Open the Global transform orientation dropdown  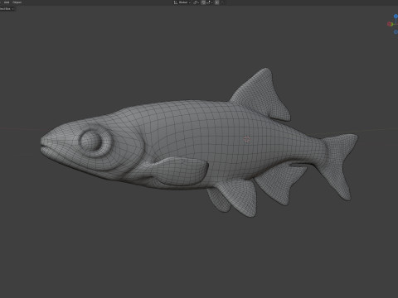click(x=185, y=2)
